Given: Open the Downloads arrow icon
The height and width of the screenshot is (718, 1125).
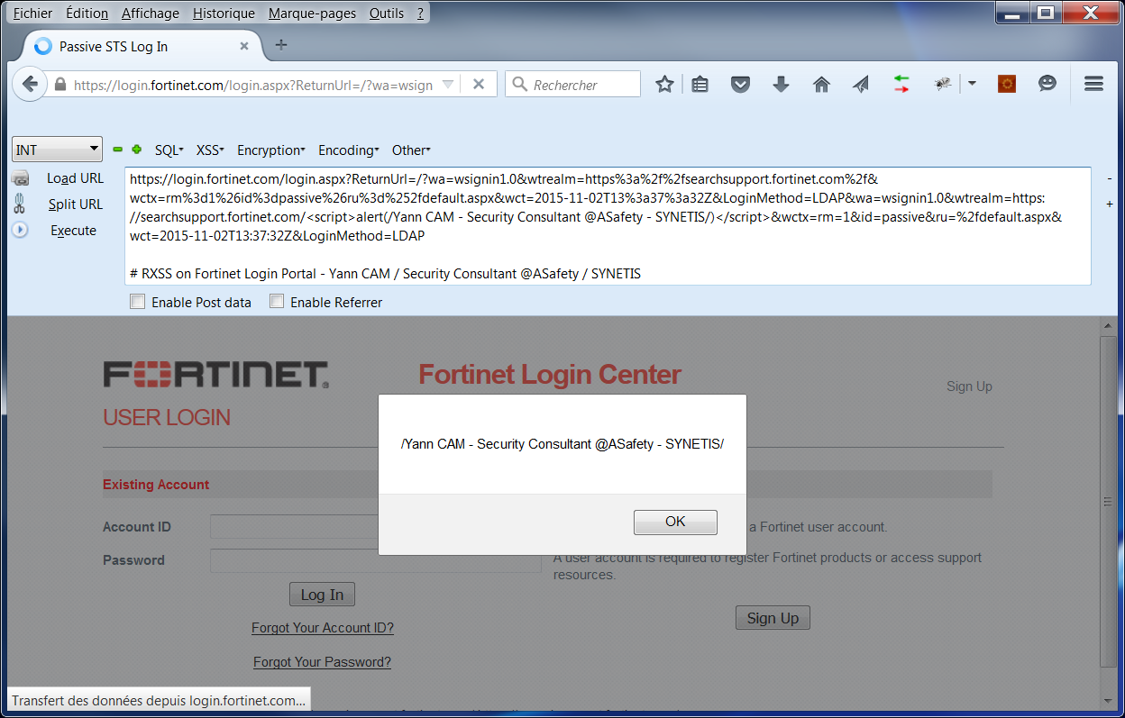Looking at the screenshot, I should tap(781, 84).
